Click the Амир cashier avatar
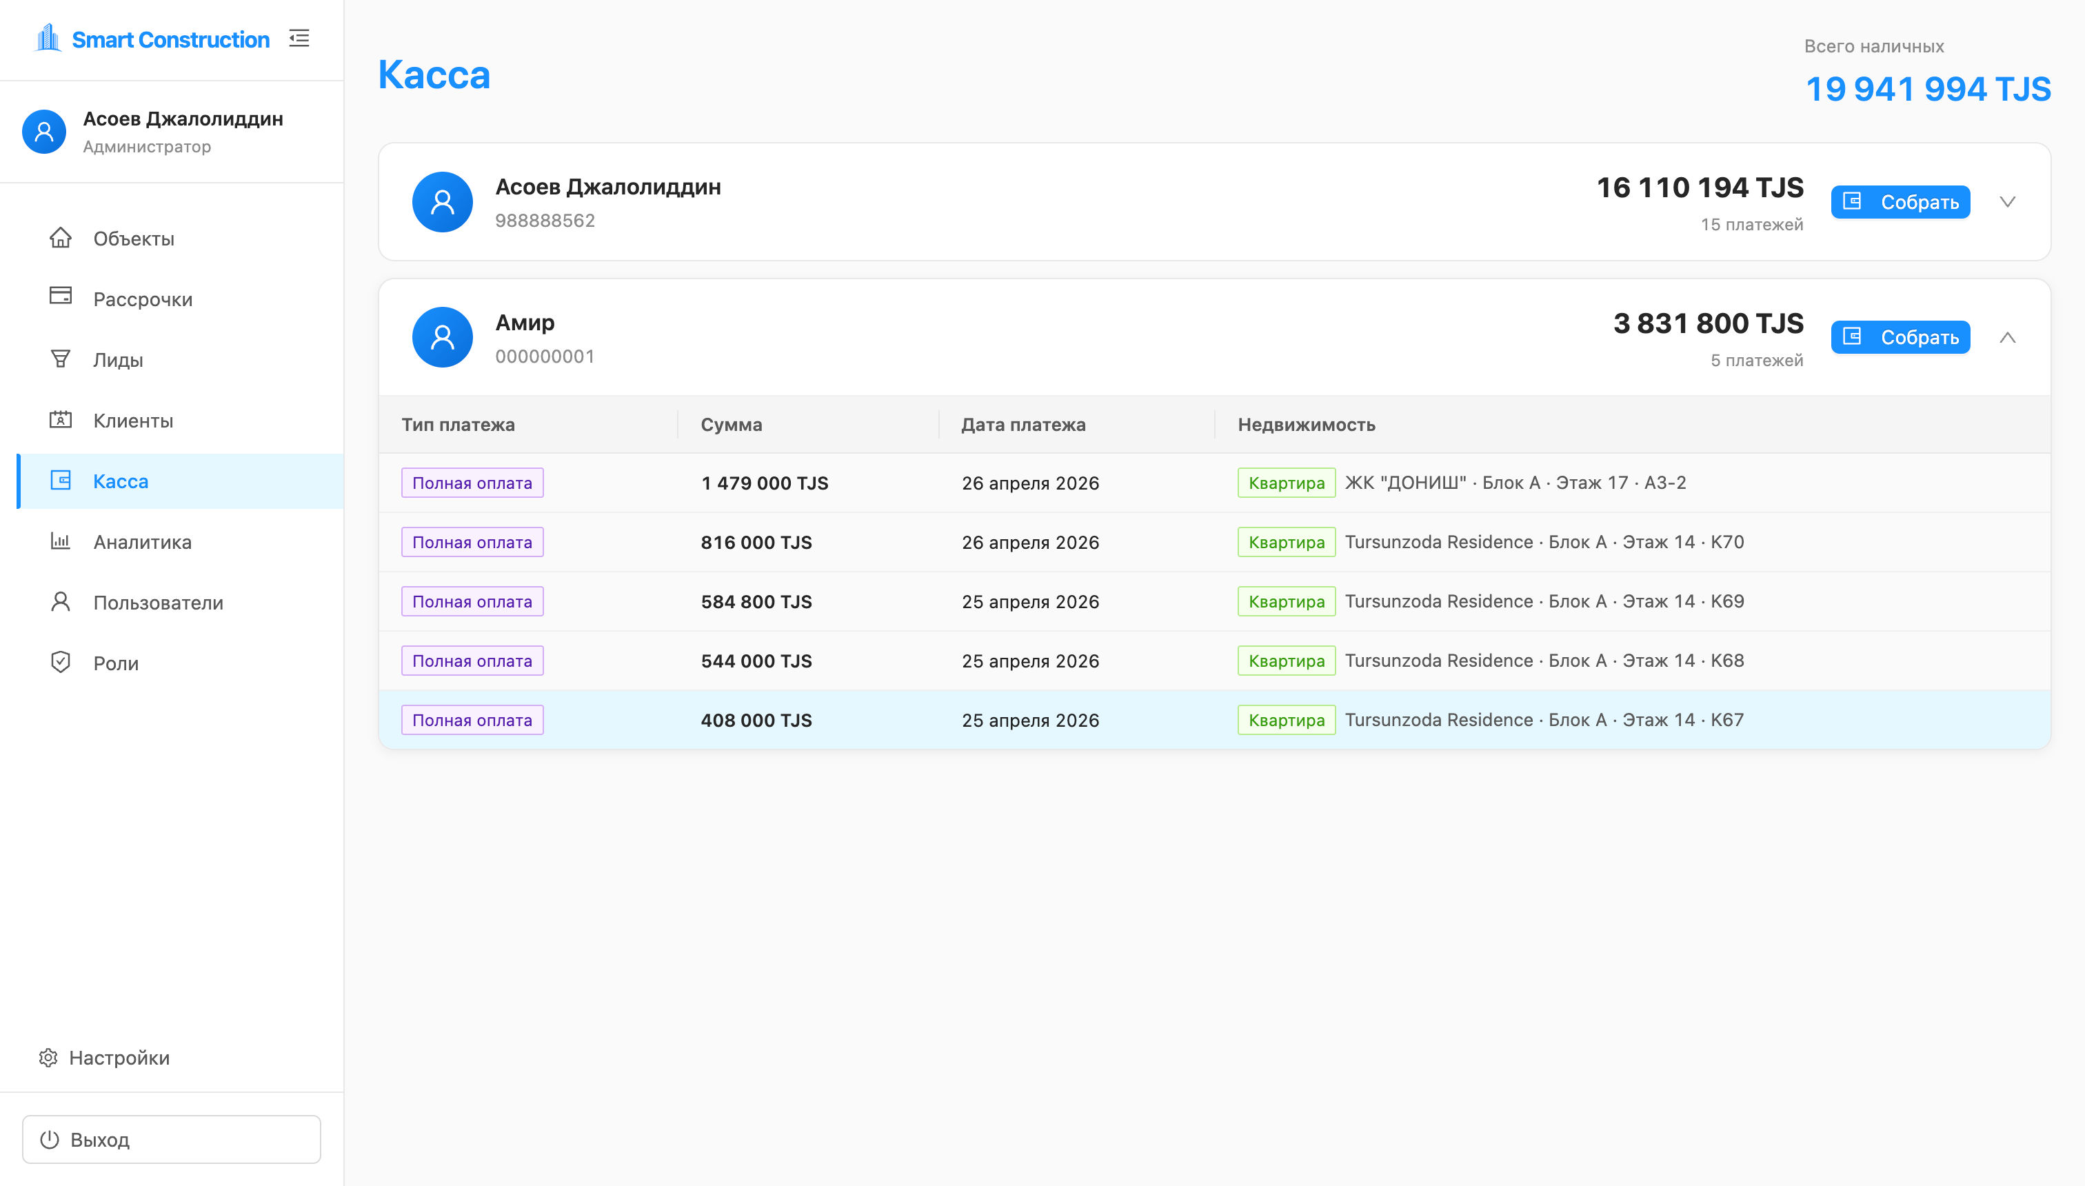2085x1186 pixels. 442,336
